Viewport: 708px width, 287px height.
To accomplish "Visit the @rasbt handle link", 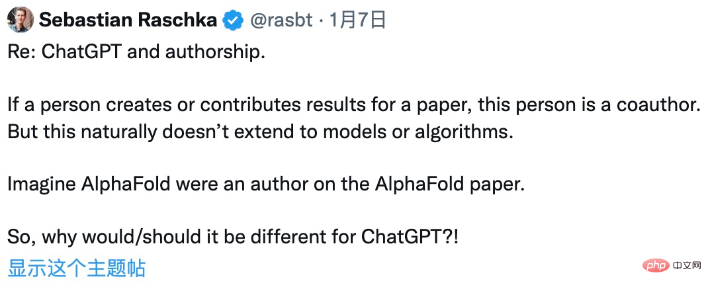I will click(x=282, y=20).
